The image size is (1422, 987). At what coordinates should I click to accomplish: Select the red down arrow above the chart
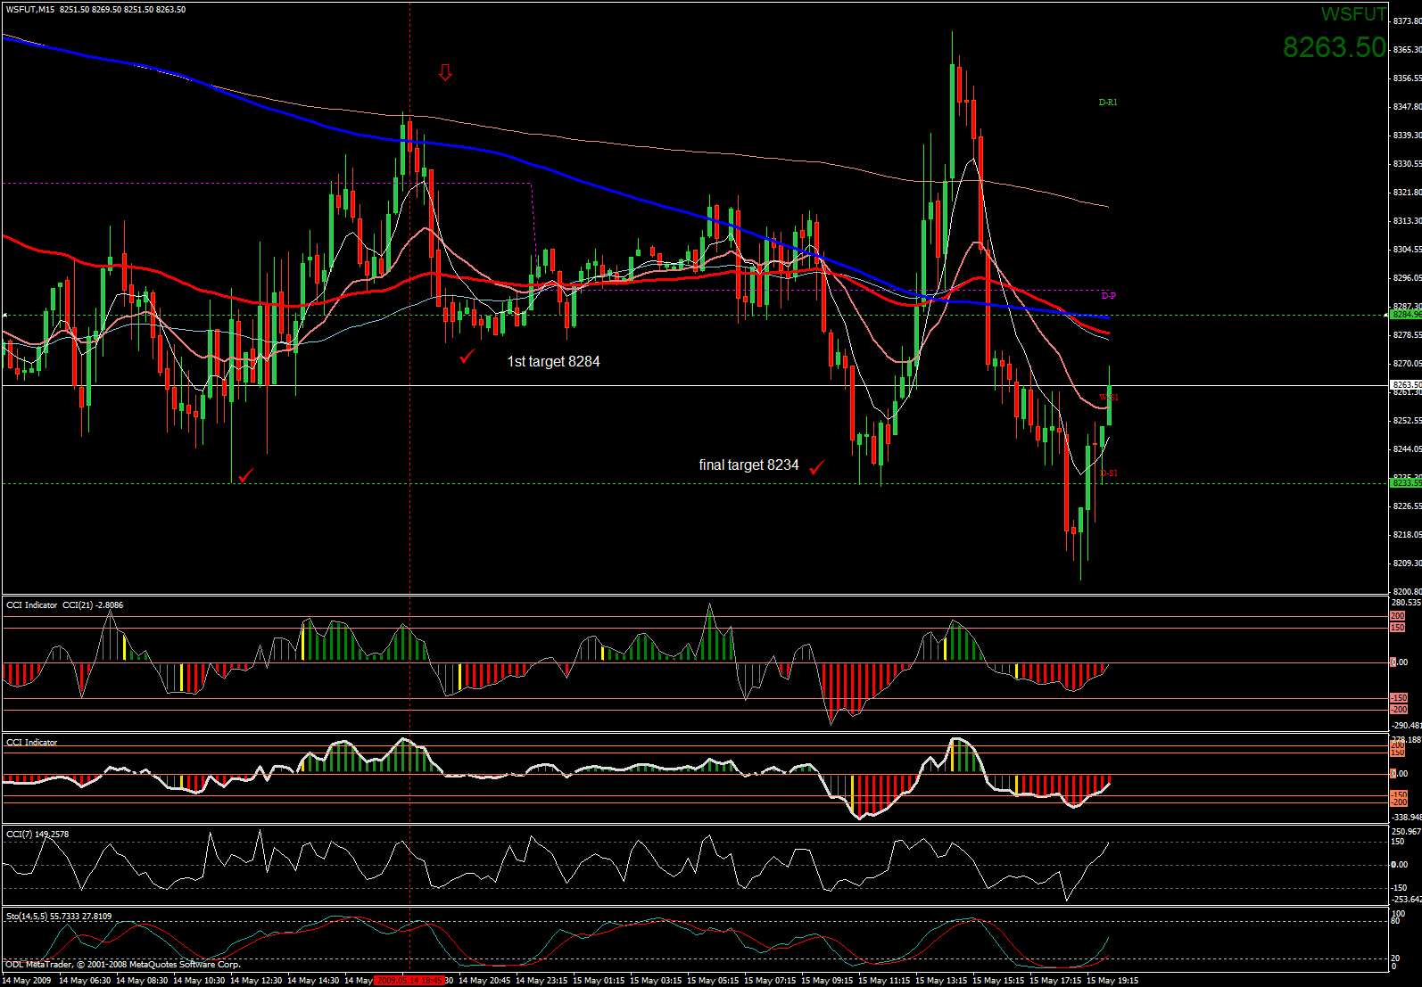click(x=445, y=72)
